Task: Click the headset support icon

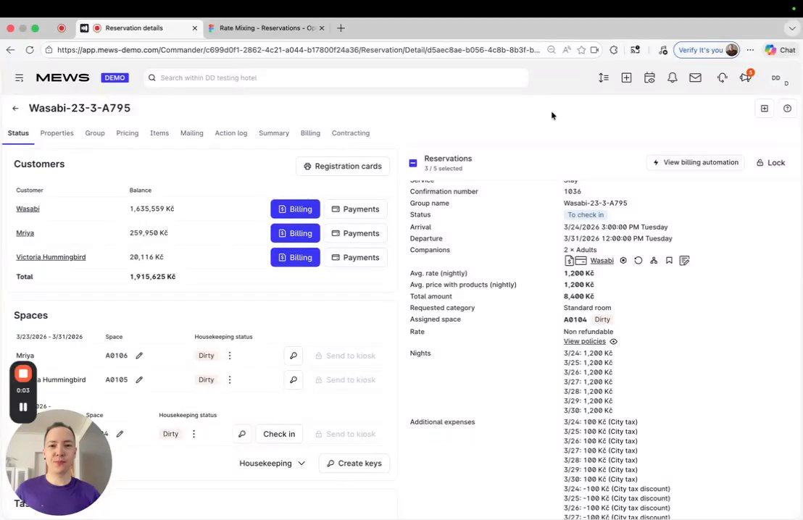Action: (x=722, y=77)
